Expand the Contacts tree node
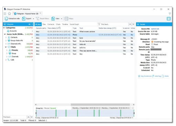The image size is (176, 126). click(6, 37)
